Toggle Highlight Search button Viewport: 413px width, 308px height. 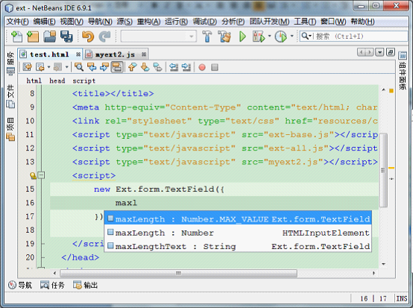[x=117, y=67]
